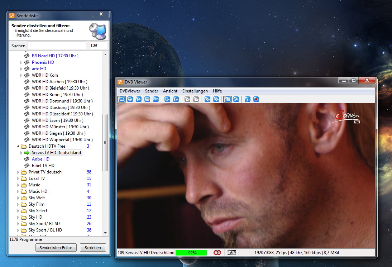This screenshot has width=392, height=267.
Task: Click the green 92% signal strength bar
Action: pos(191,253)
